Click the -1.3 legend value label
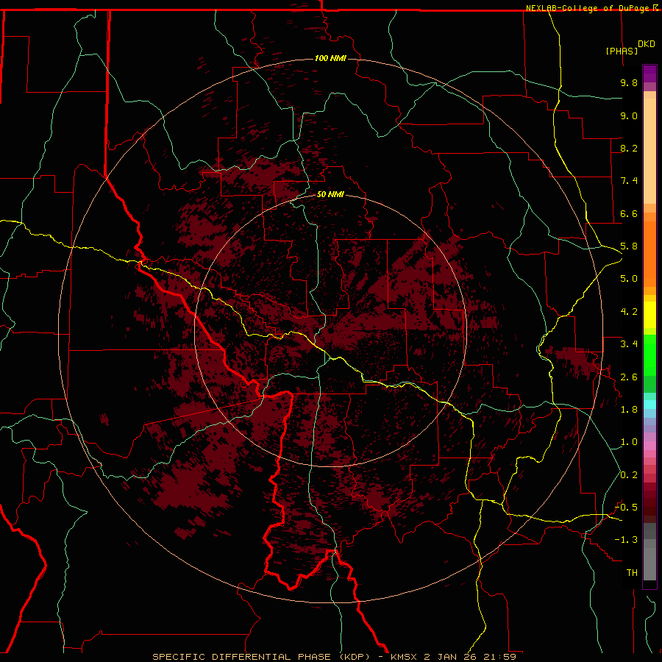Screen dimensions: 662x662 626,540
